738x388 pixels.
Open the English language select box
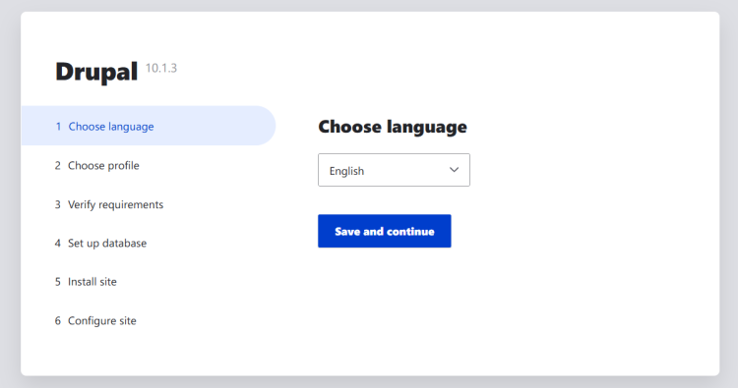(x=394, y=170)
